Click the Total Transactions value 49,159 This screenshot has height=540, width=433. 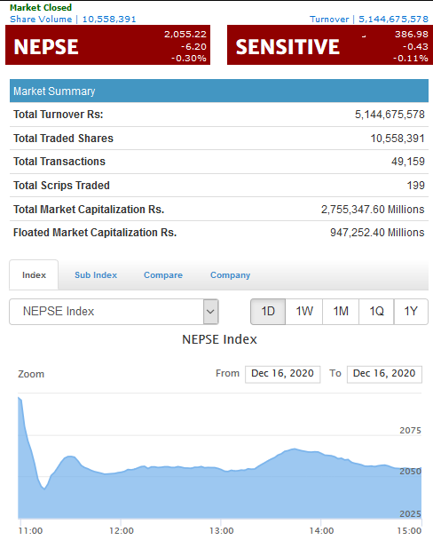pyautogui.click(x=408, y=161)
